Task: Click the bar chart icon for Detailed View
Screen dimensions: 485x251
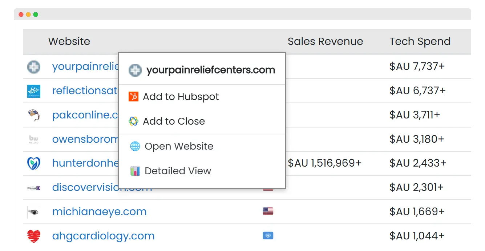Action: [135, 171]
